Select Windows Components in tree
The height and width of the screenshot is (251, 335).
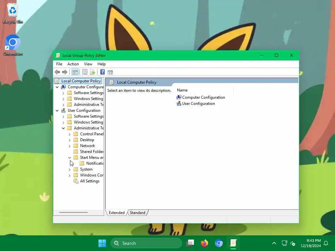[x=89, y=175]
